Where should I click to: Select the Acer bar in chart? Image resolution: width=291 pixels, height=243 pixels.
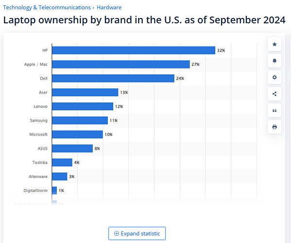[x=85, y=92]
